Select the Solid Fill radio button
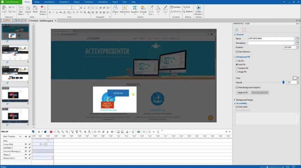Screen dimensions: 301x168 click(x=237, y=64)
